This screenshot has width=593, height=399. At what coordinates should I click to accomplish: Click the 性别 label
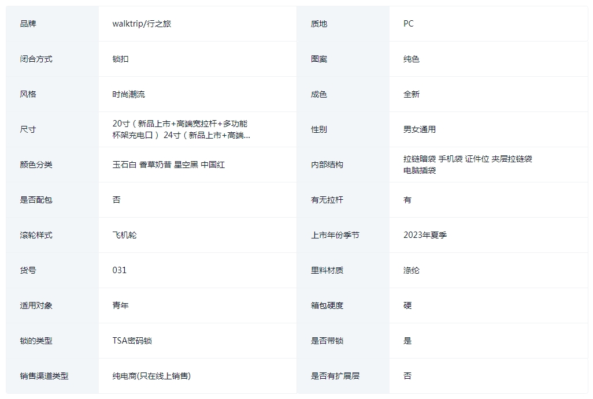(x=319, y=129)
